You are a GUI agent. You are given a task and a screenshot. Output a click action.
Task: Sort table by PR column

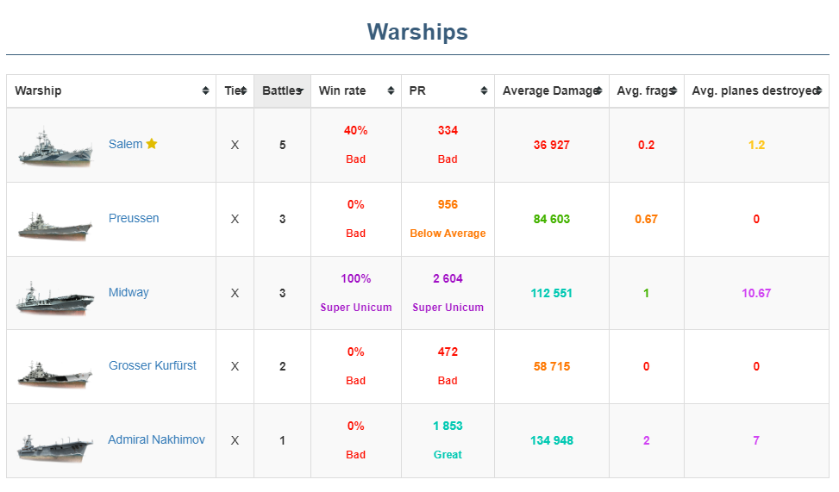pos(448,91)
